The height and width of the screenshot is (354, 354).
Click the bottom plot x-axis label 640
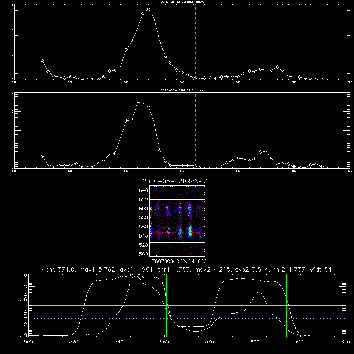click(346, 342)
